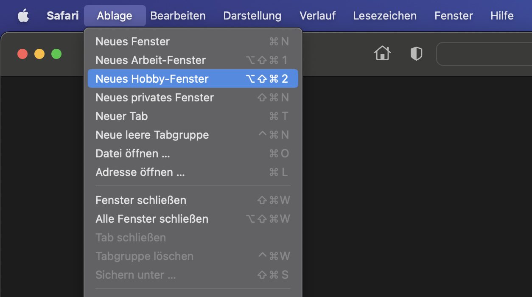Open the Darstellung menu

[x=252, y=16]
